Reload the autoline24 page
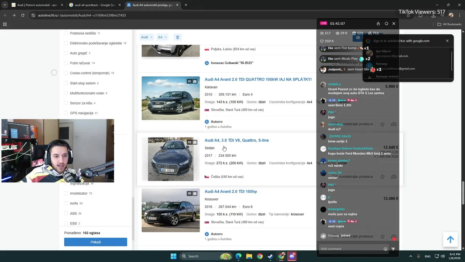465x262 pixels. click(x=23, y=15)
